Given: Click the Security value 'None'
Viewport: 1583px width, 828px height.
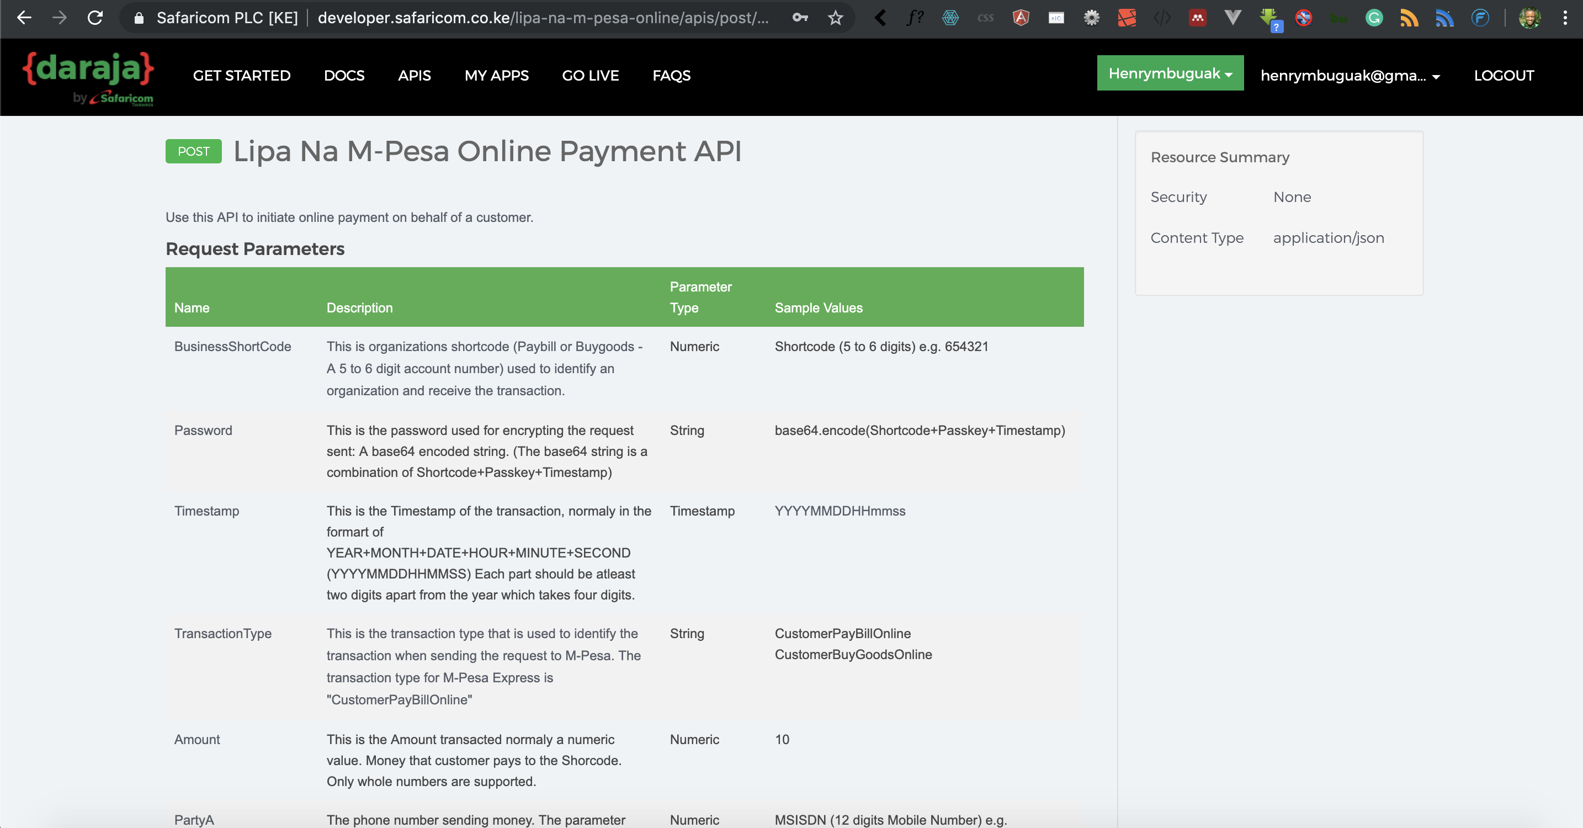Looking at the screenshot, I should (1292, 197).
